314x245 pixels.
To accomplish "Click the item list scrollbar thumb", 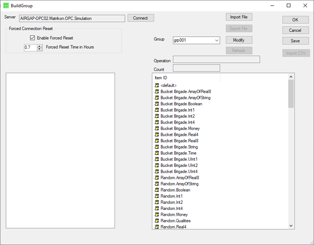I will 291,94.
